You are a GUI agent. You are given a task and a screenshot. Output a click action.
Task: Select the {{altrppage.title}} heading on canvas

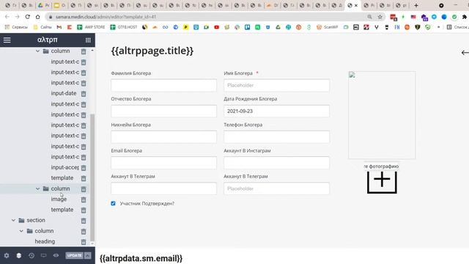[152, 51]
